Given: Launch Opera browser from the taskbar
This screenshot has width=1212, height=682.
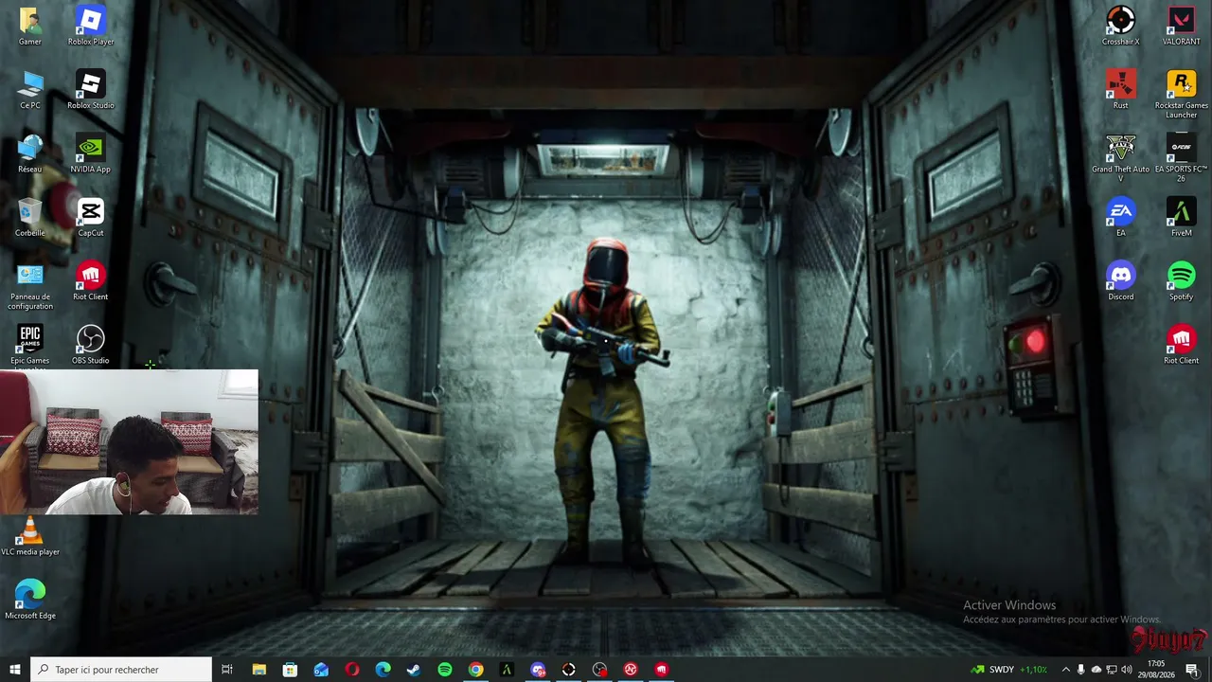Looking at the screenshot, I should point(352,670).
